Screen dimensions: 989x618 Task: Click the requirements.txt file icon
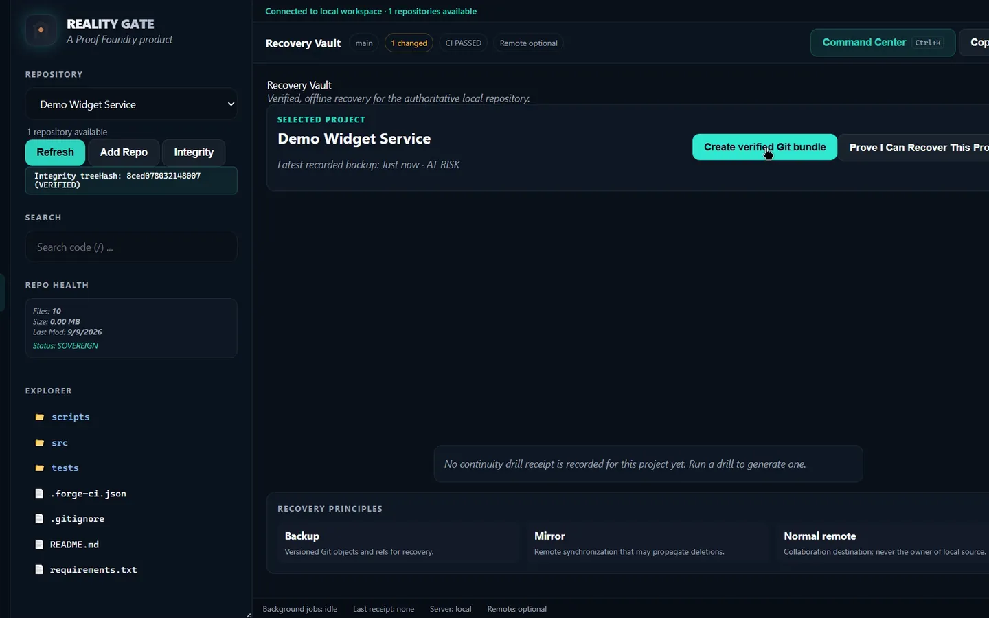click(39, 570)
